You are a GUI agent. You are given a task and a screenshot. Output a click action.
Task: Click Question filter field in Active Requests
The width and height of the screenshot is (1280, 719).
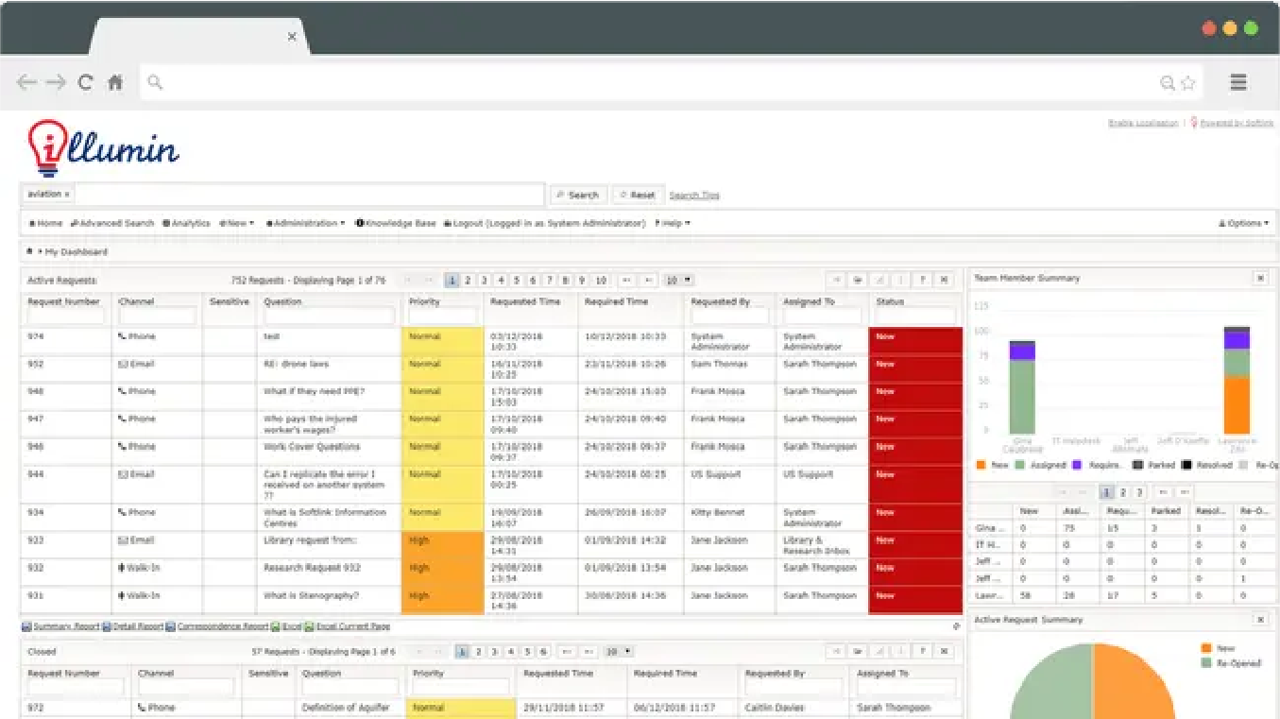329,316
